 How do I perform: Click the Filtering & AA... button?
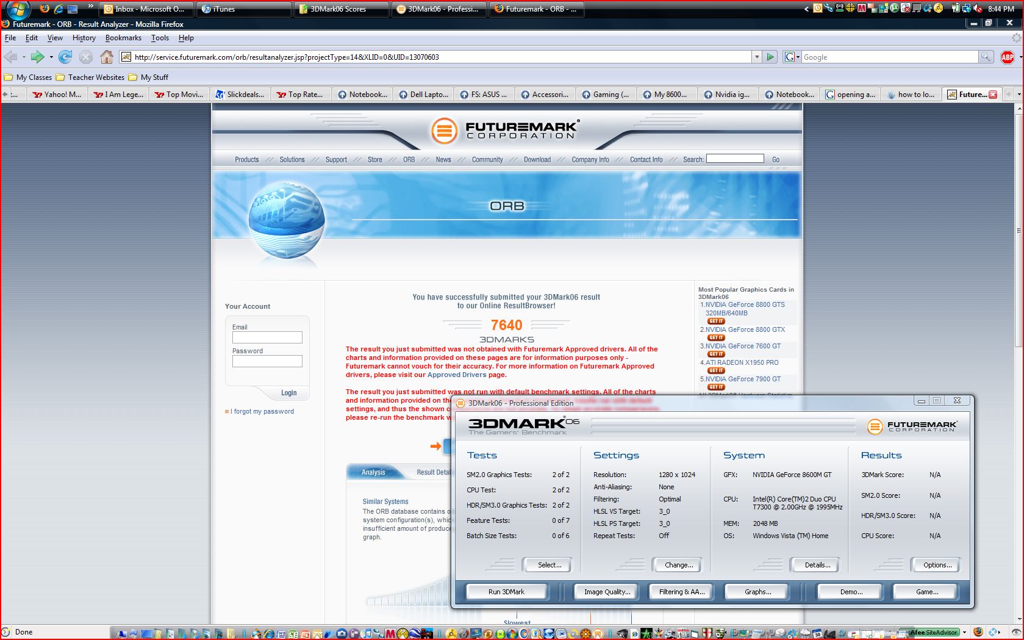(681, 592)
